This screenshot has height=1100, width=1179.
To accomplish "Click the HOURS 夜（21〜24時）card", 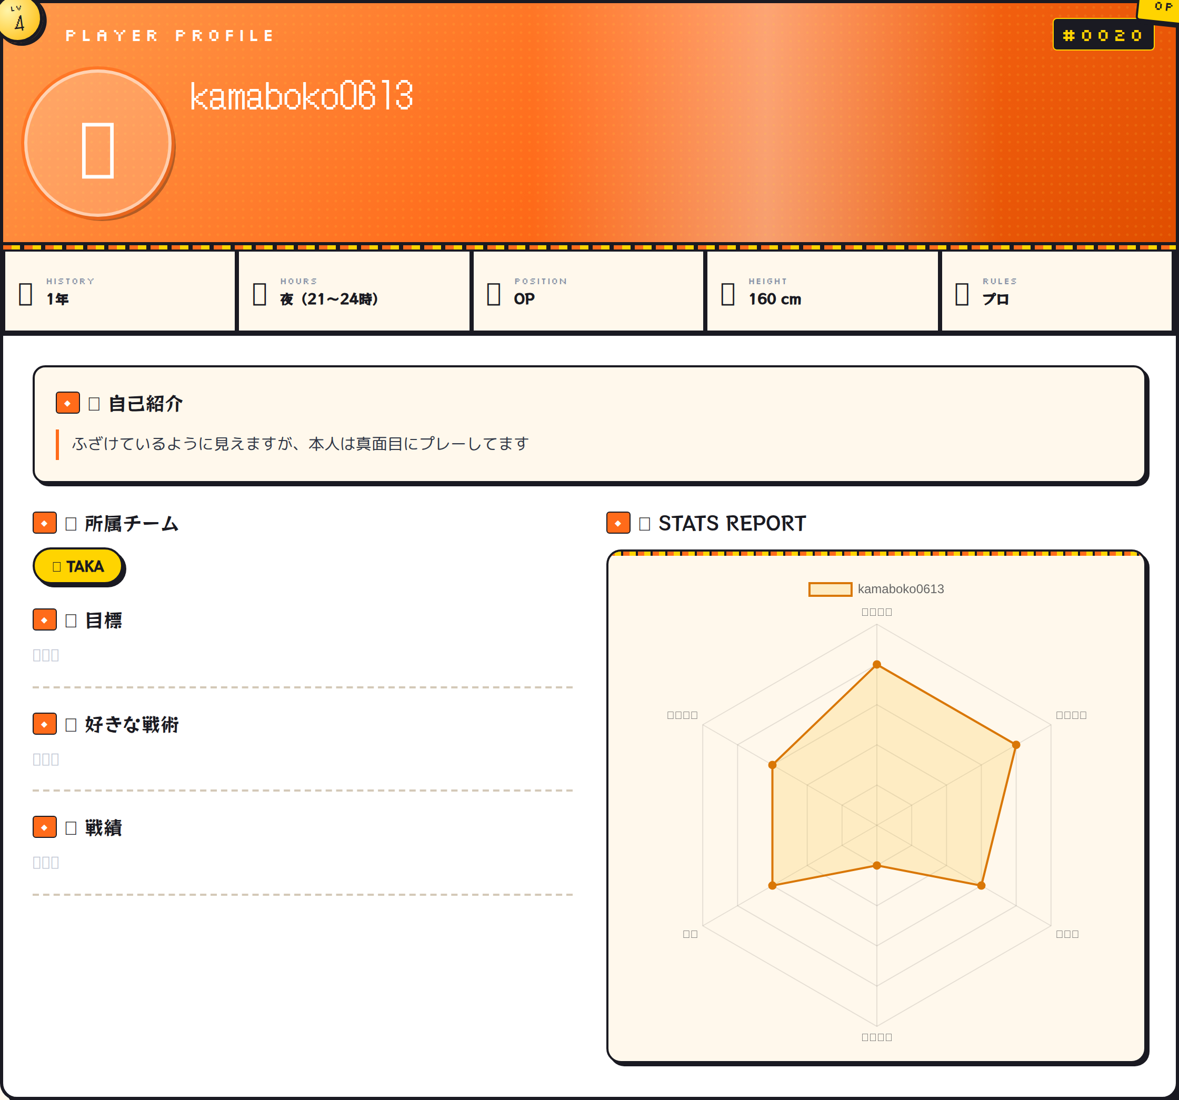I will coord(354,291).
